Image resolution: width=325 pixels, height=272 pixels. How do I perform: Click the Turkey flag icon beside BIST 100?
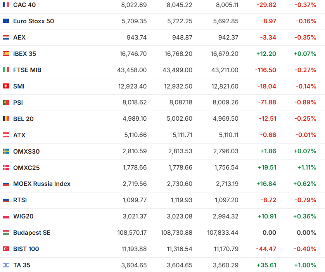[6, 249]
